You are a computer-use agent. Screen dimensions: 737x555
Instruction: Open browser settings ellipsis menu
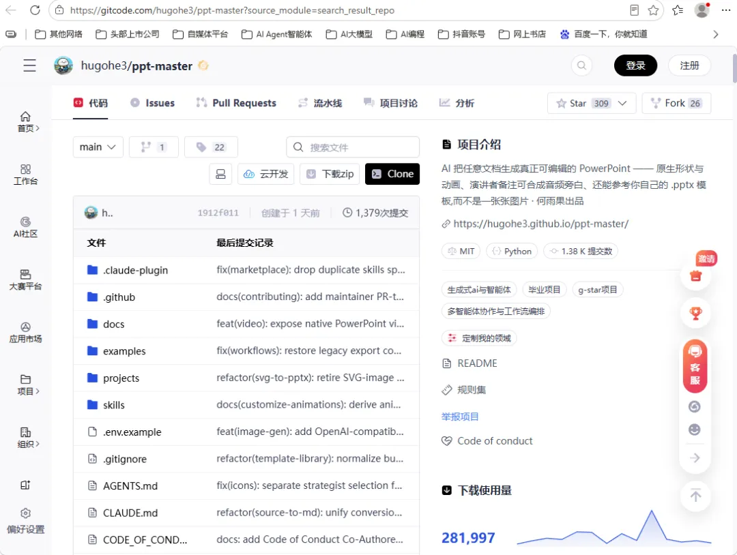point(726,10)
